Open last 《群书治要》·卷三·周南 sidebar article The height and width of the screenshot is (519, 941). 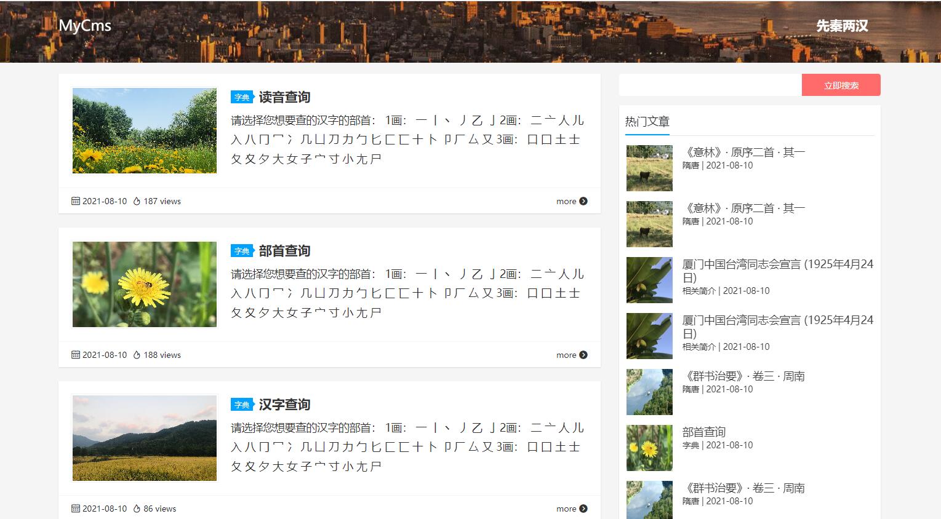(x=743, y=488)
